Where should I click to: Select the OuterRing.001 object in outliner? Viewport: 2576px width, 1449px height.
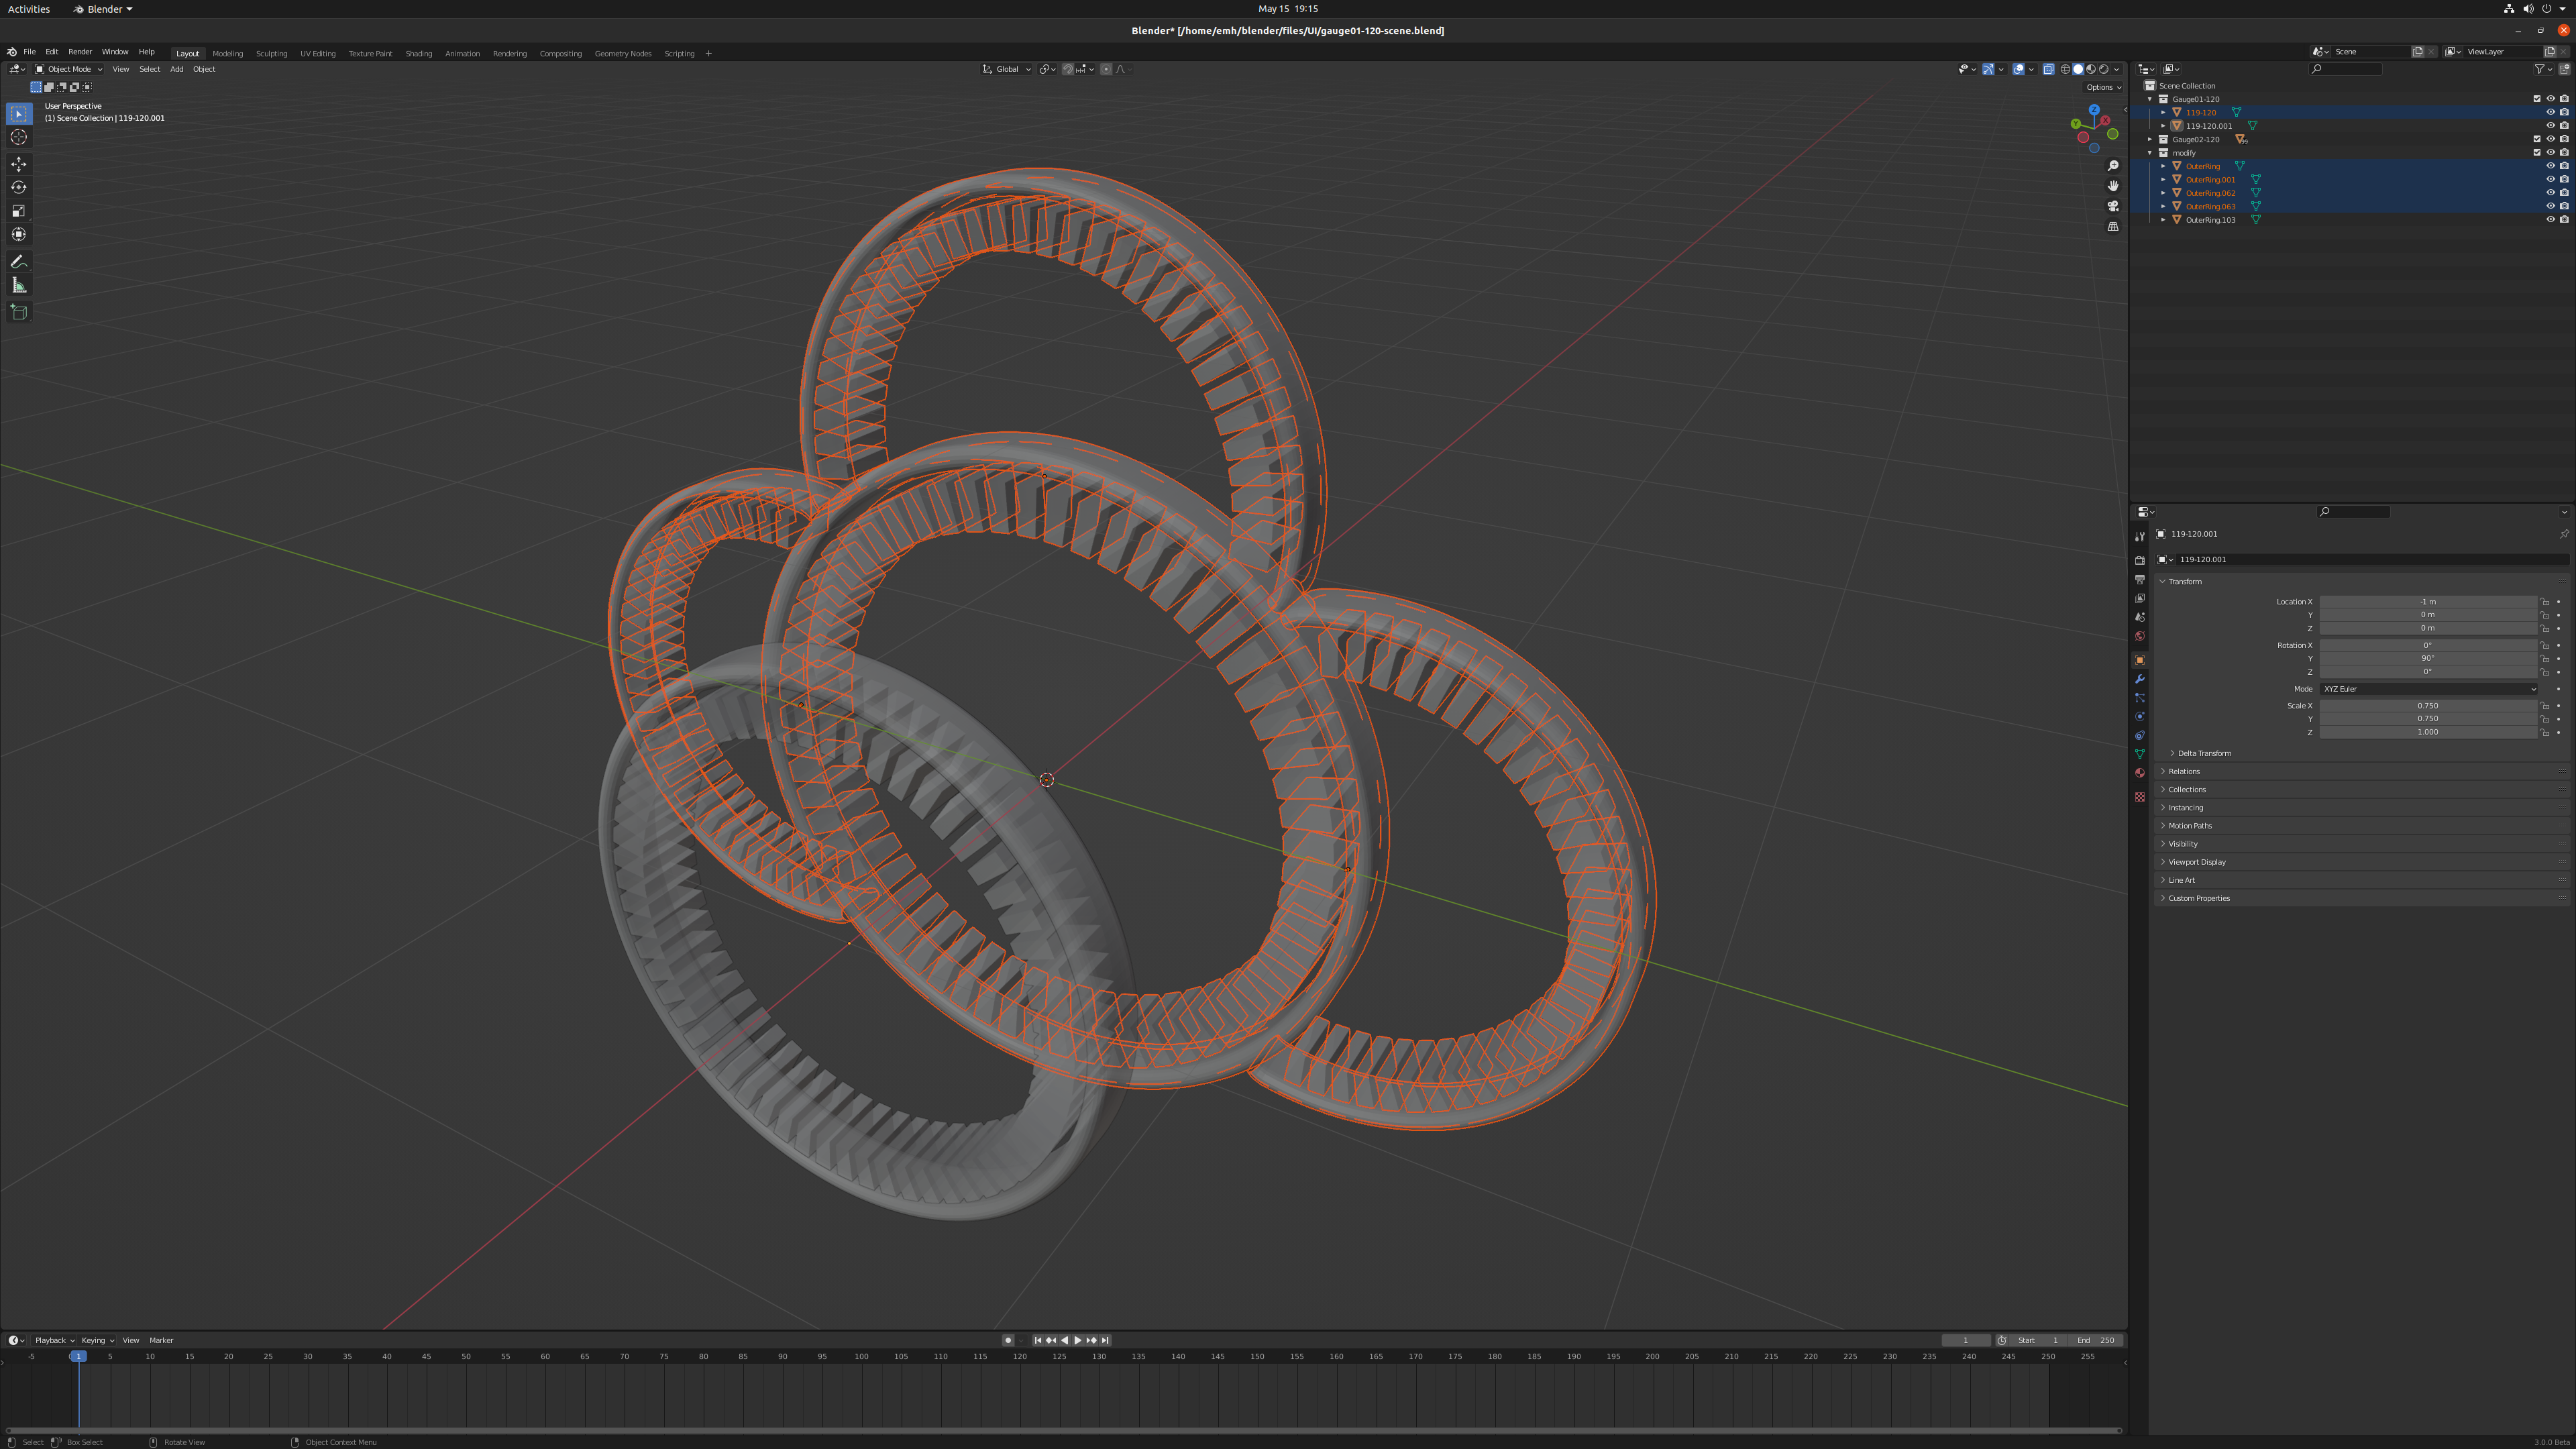coord(2210,180)
